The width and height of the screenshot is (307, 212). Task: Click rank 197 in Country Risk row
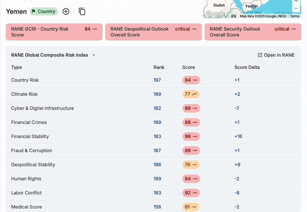point(157,80)
